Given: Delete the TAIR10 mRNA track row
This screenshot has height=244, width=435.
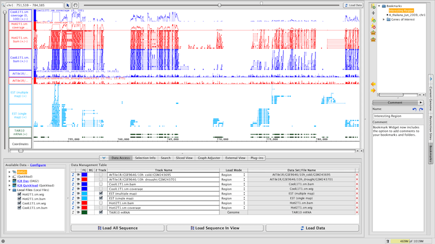Looking at the screenshot, I should point(357,212).
